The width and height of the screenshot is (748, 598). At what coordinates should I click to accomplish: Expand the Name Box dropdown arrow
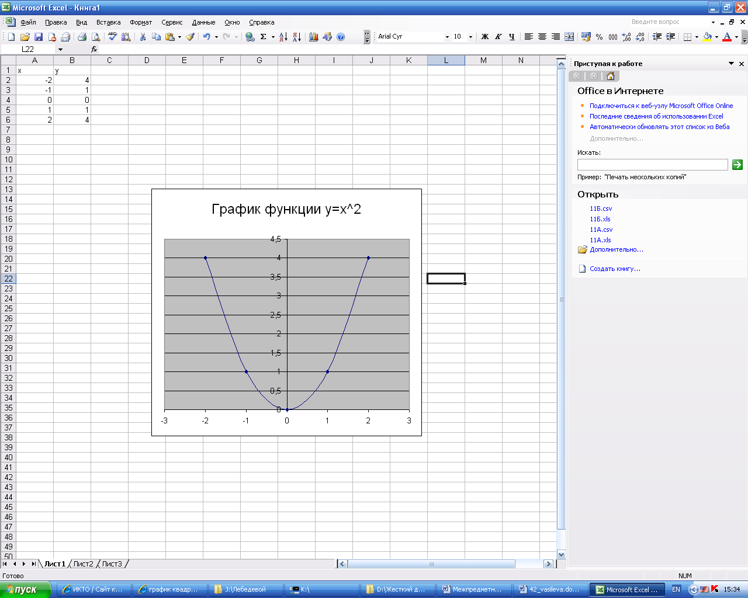tap(60, 50)
